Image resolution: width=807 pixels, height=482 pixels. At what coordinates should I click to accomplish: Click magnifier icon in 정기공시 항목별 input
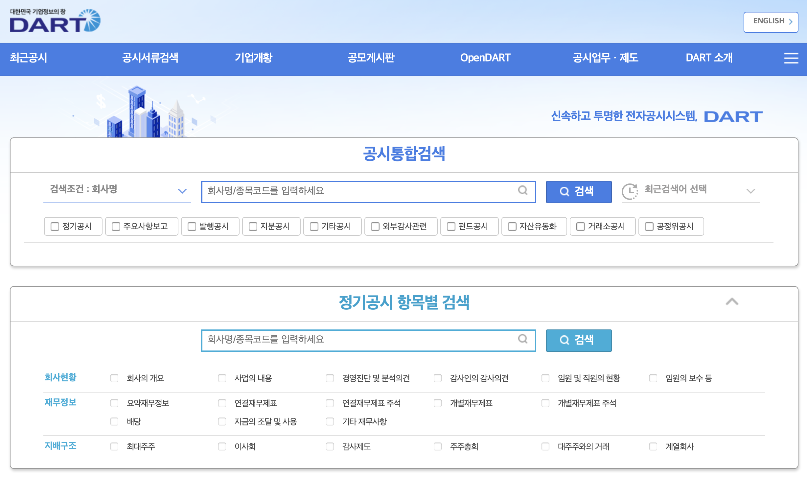(523, 339)
